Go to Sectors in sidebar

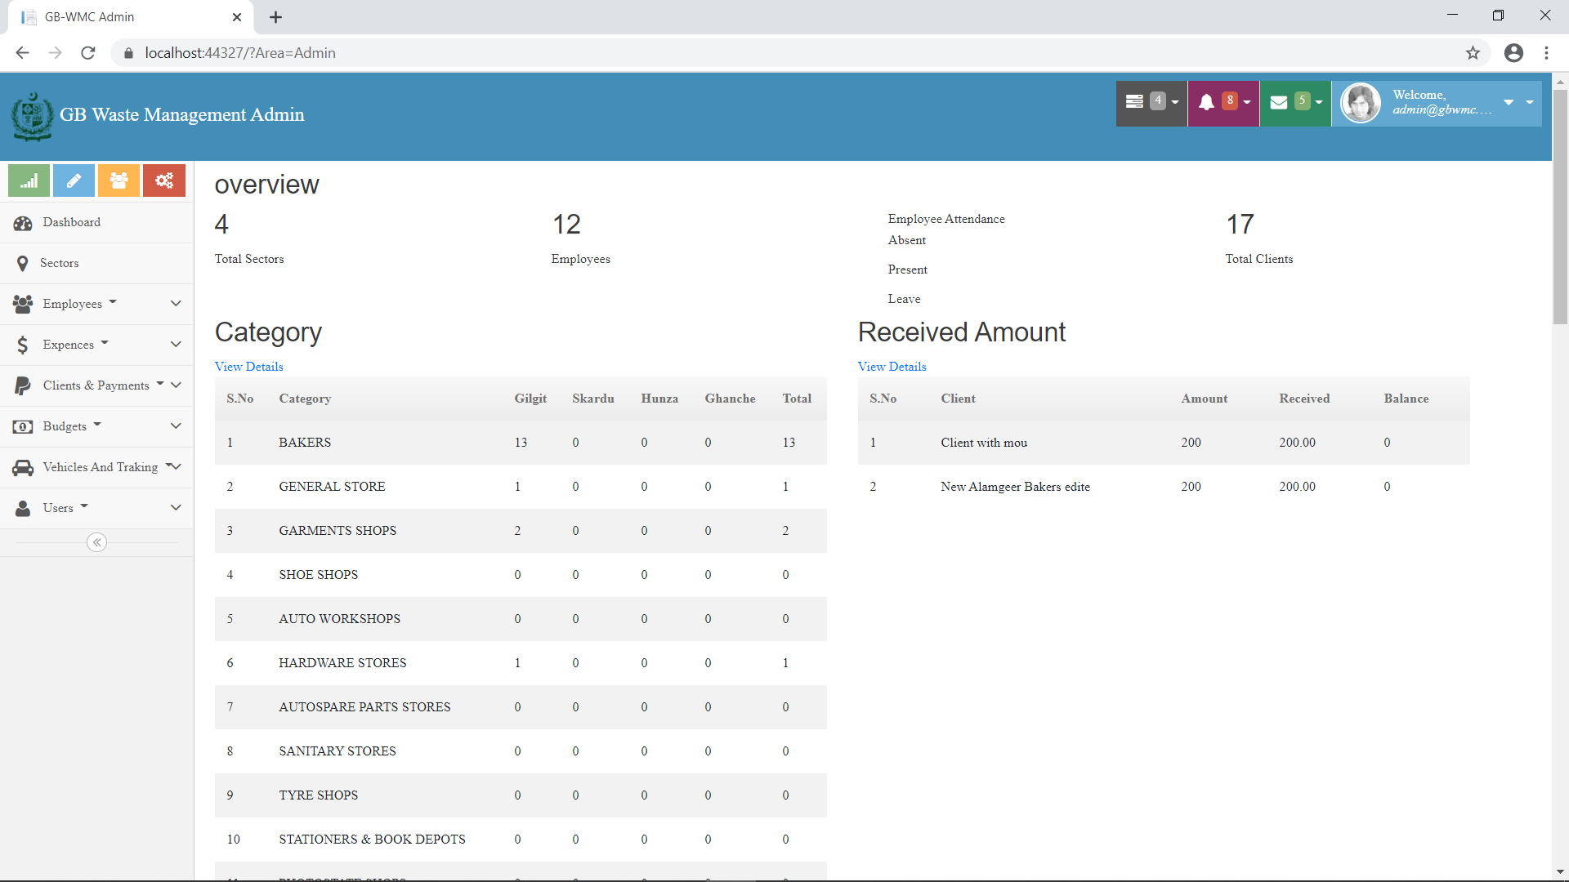pyautogui.click(x=59, y=263)
